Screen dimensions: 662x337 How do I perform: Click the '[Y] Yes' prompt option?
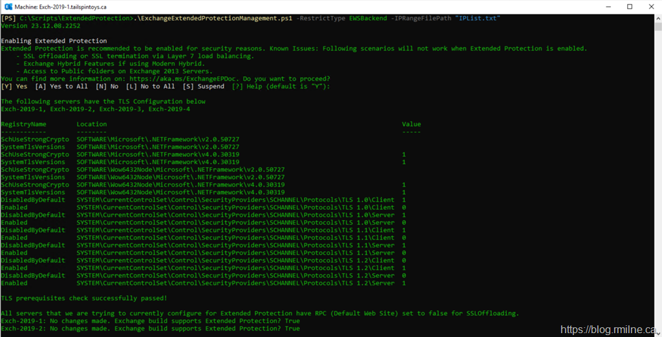point(14,87)
